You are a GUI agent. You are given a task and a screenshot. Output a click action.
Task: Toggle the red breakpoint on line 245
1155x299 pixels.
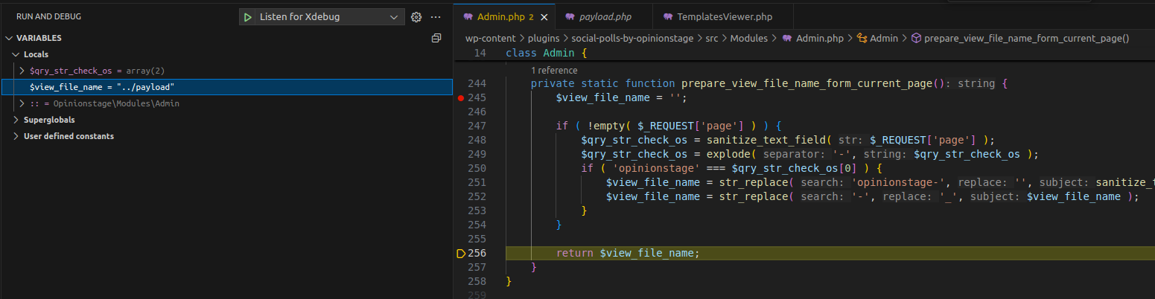pyautogui.click(x=461, y=98)
